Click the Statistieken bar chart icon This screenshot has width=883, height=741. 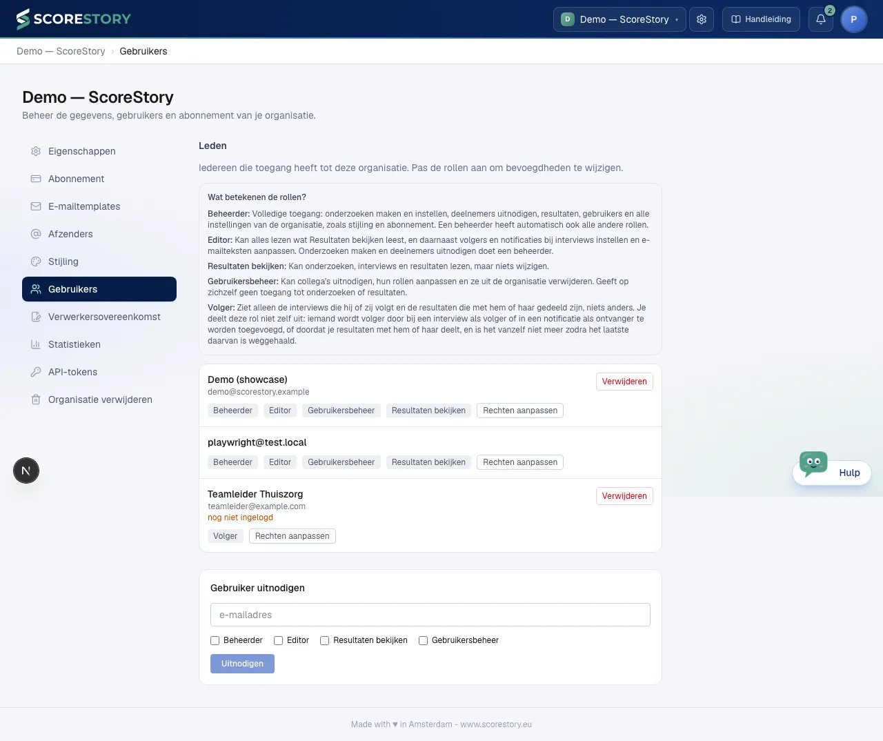pyautogui.click(x=36, y=344)
